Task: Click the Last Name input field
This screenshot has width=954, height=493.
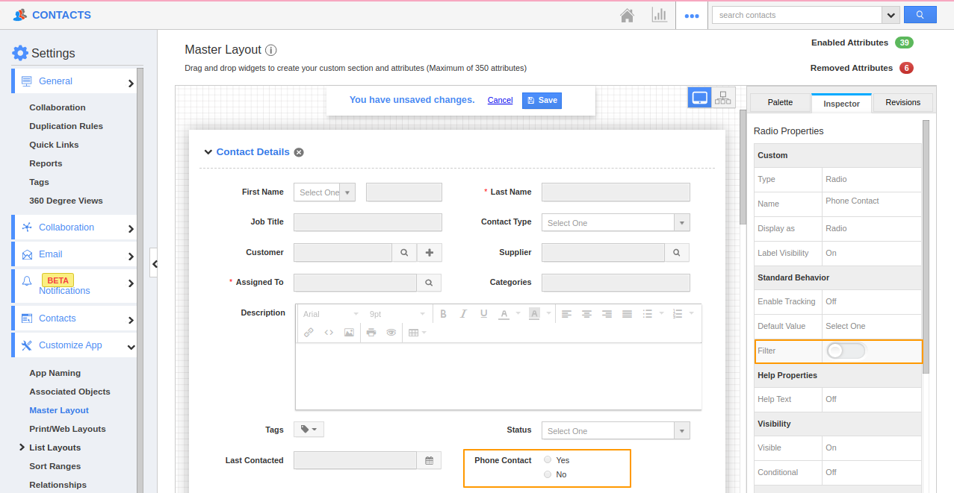Action: click(616, 192)
